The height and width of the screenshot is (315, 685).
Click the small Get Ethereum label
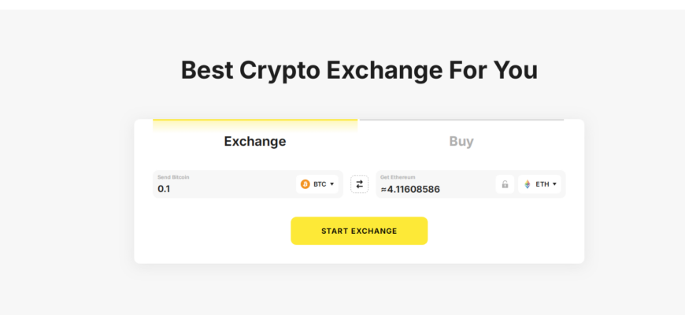click(398, 177)
